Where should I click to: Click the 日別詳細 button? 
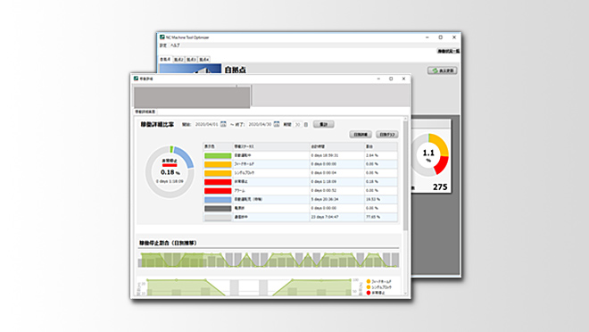pyautogui.click(x=361, y=134)
